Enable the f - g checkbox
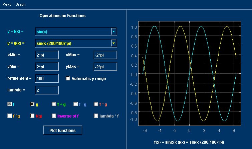 75,104
